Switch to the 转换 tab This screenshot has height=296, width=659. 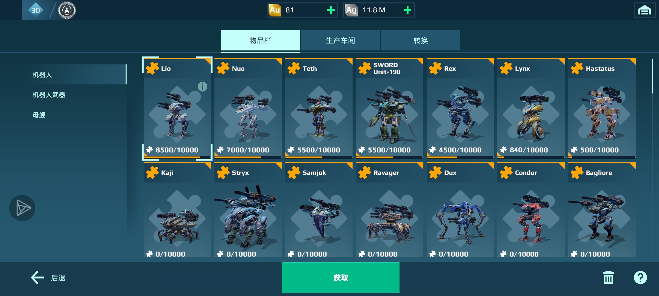(x=420, y=41)
